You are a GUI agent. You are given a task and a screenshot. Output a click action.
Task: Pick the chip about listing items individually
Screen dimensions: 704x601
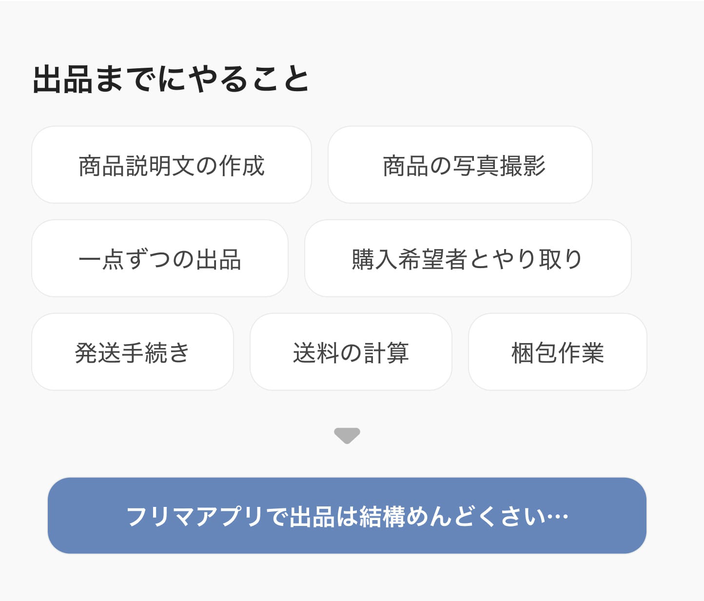pos(160,258)
